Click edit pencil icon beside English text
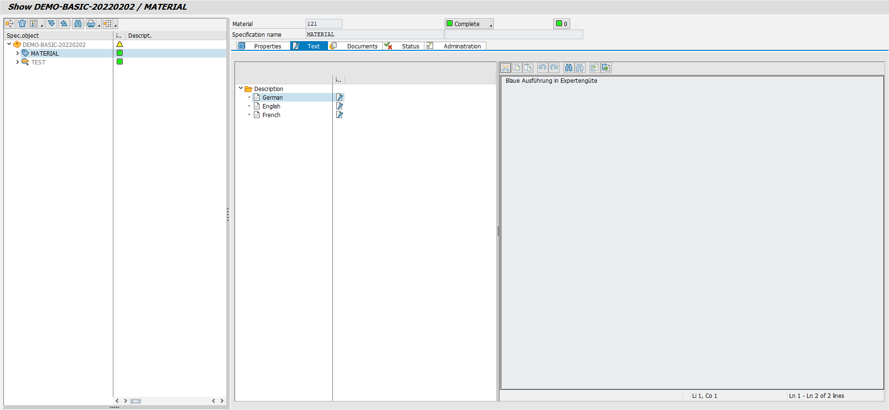Image resolution: width=889 pixels, height=410 pixels. (340, 106)
